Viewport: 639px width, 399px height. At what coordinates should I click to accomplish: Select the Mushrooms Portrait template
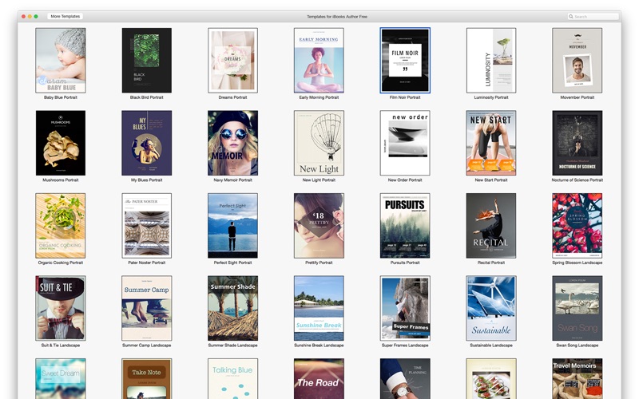tap(61, 143)
